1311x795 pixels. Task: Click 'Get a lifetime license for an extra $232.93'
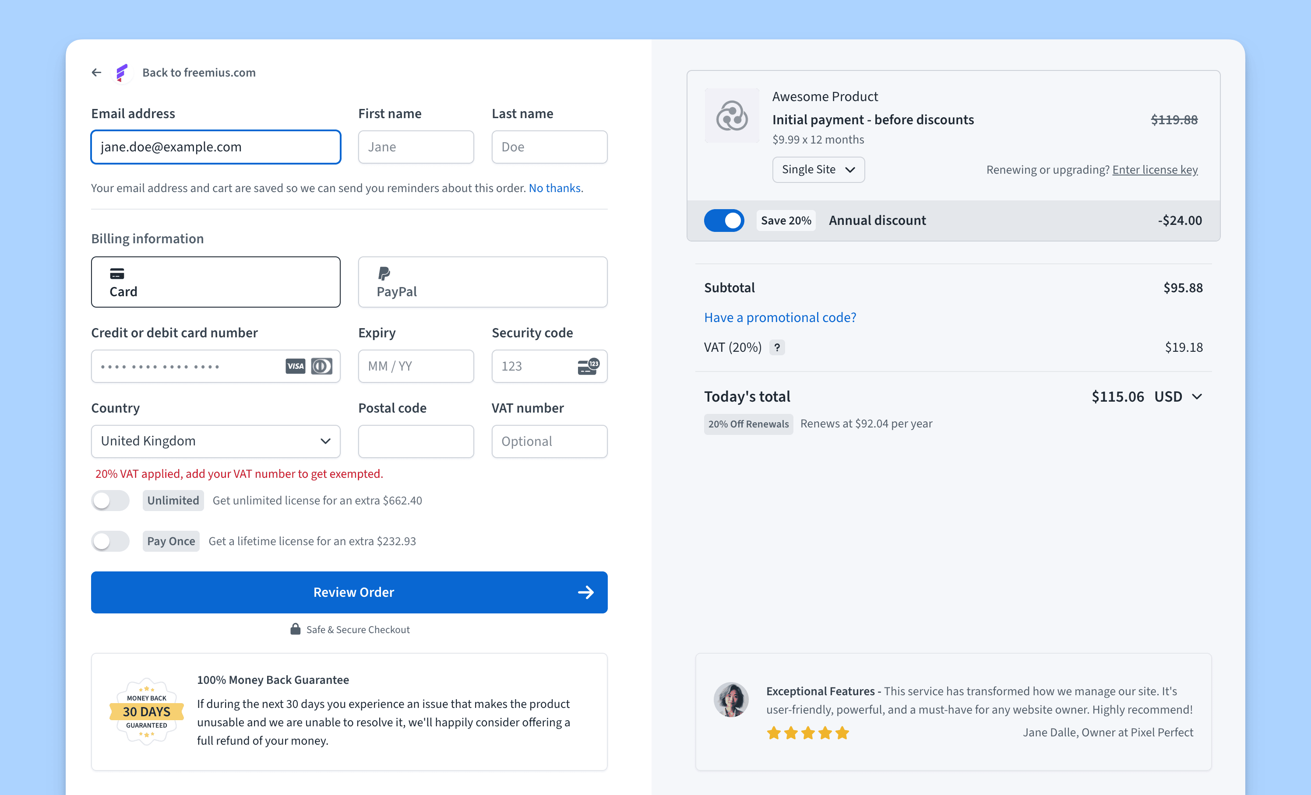[312, 541]
